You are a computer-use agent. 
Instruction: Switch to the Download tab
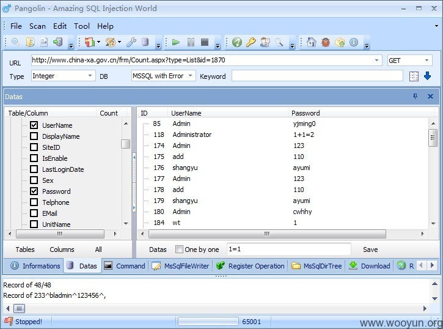coord(370,266)
